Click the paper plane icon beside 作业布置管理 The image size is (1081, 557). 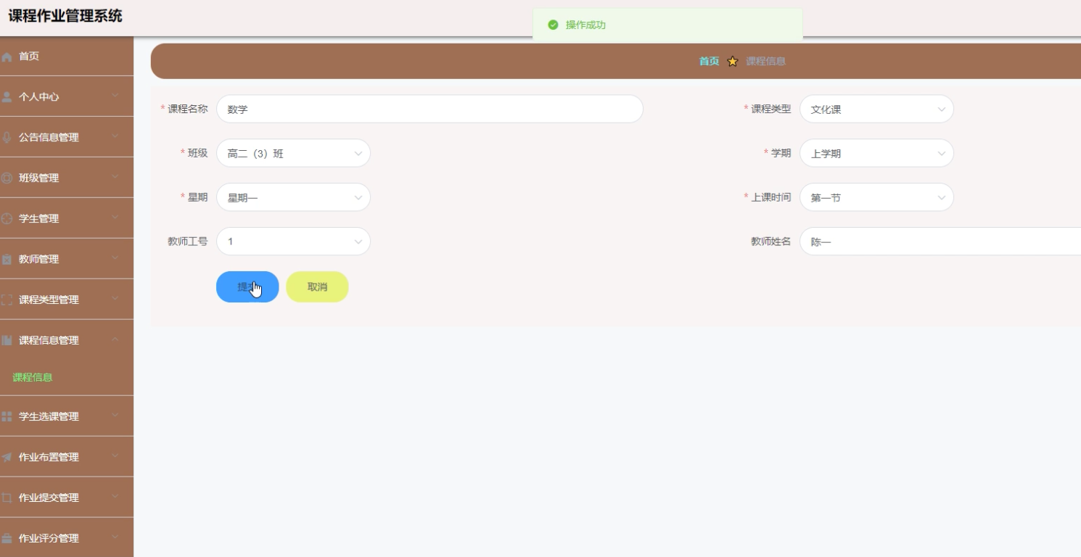pyautogui.click(x=7, y=458)
